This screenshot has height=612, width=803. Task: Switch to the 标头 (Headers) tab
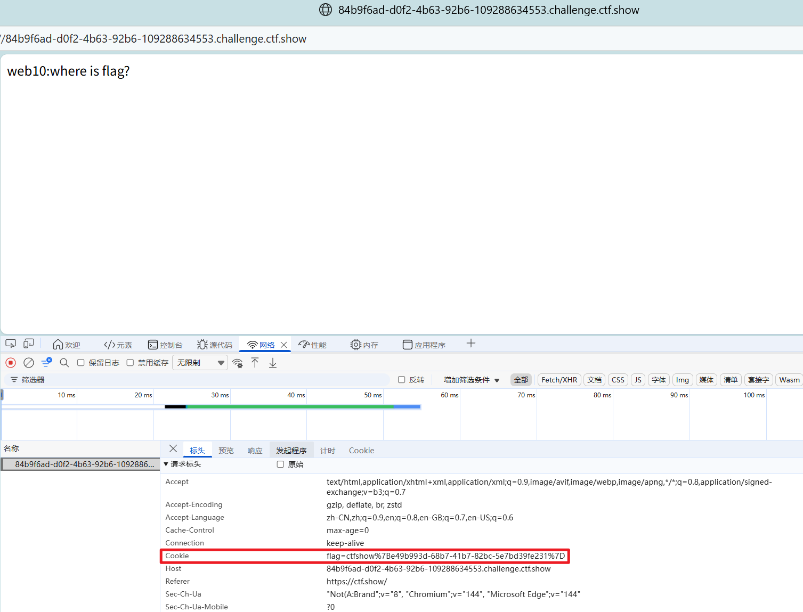point(197,451)
